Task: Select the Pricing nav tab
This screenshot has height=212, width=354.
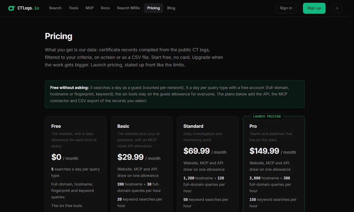Action: pos(154,8)
